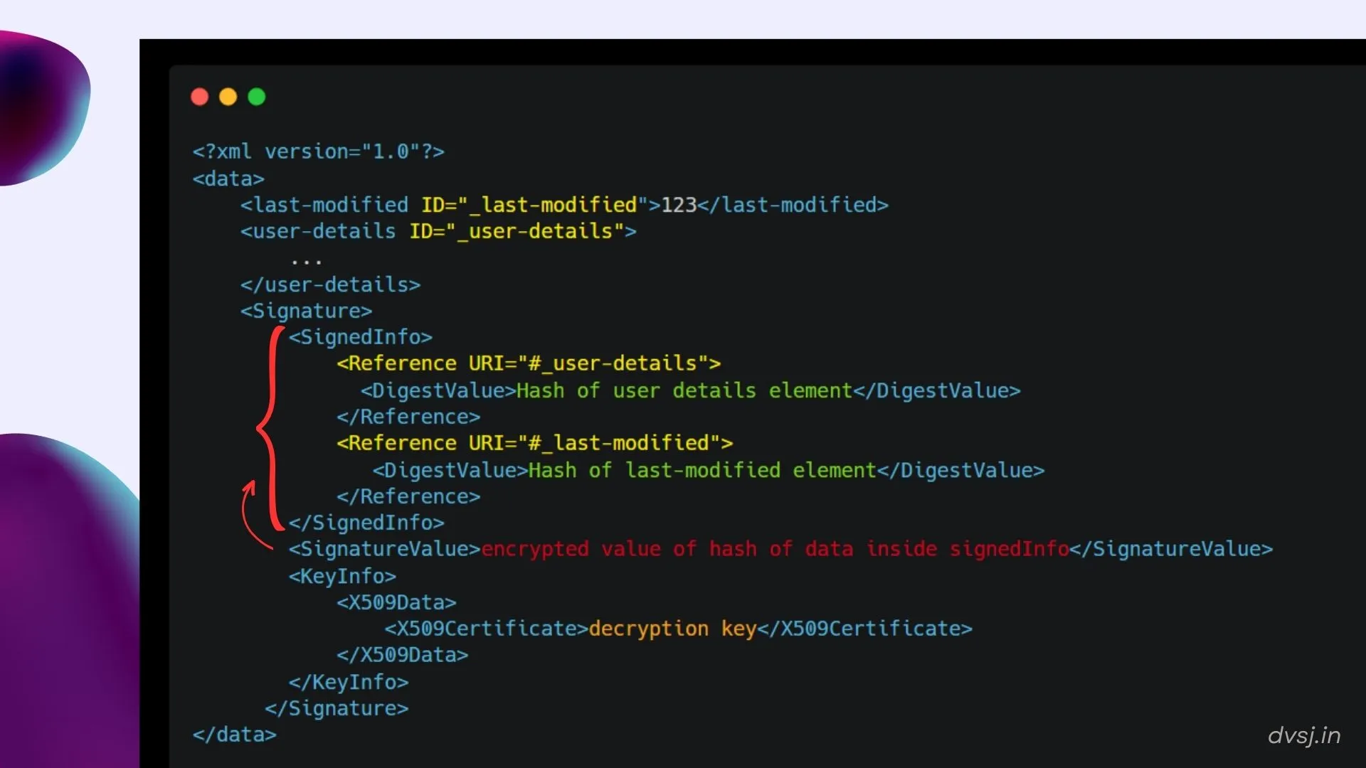
Task: Click the green traffic light circle
Action: click(256, 97)
